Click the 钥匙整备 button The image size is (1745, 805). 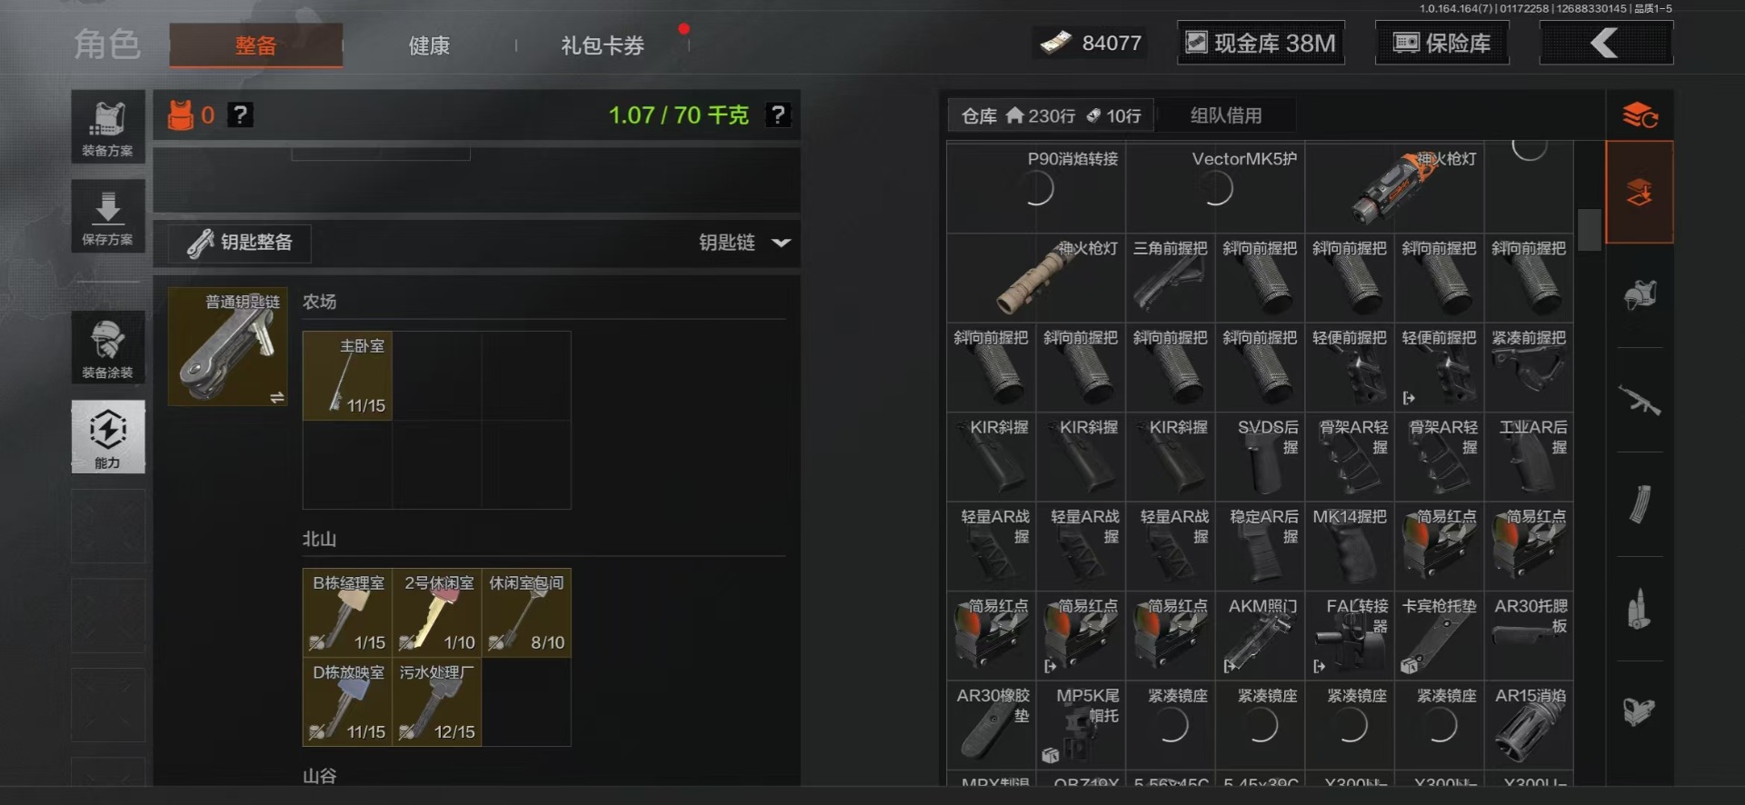coord(240,243)
